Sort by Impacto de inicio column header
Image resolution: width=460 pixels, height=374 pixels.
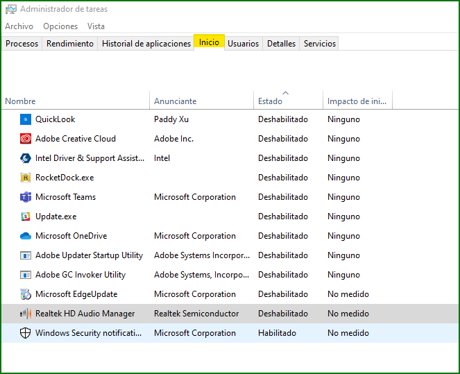pos(357,101)
